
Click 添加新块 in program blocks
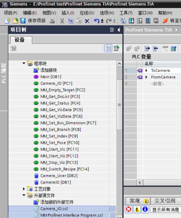48,70
